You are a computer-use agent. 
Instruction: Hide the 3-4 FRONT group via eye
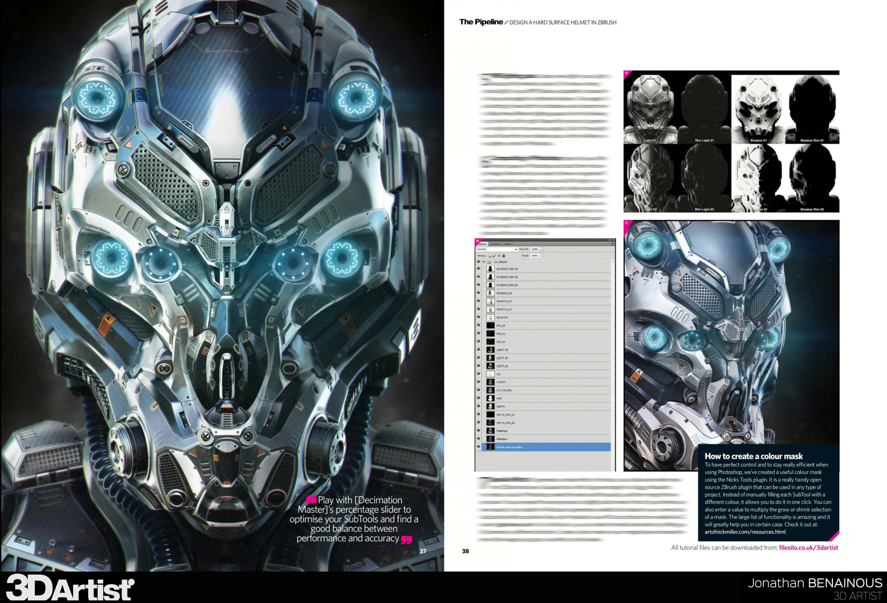click(x=479, y=262)
